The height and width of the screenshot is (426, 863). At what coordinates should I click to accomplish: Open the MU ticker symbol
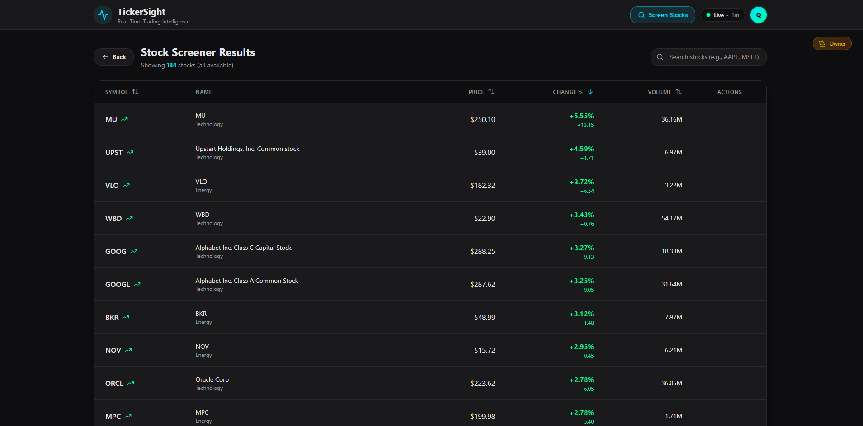(x=111, y=119)
